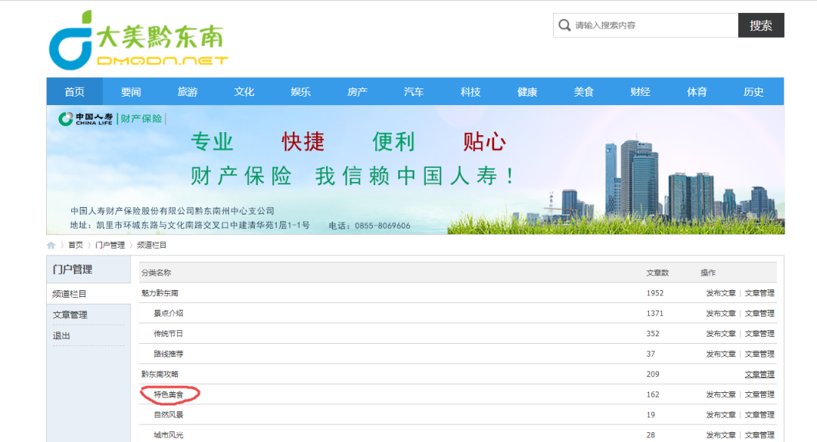Click the article count 1371

pyautogui.click(x=655, y=313)
